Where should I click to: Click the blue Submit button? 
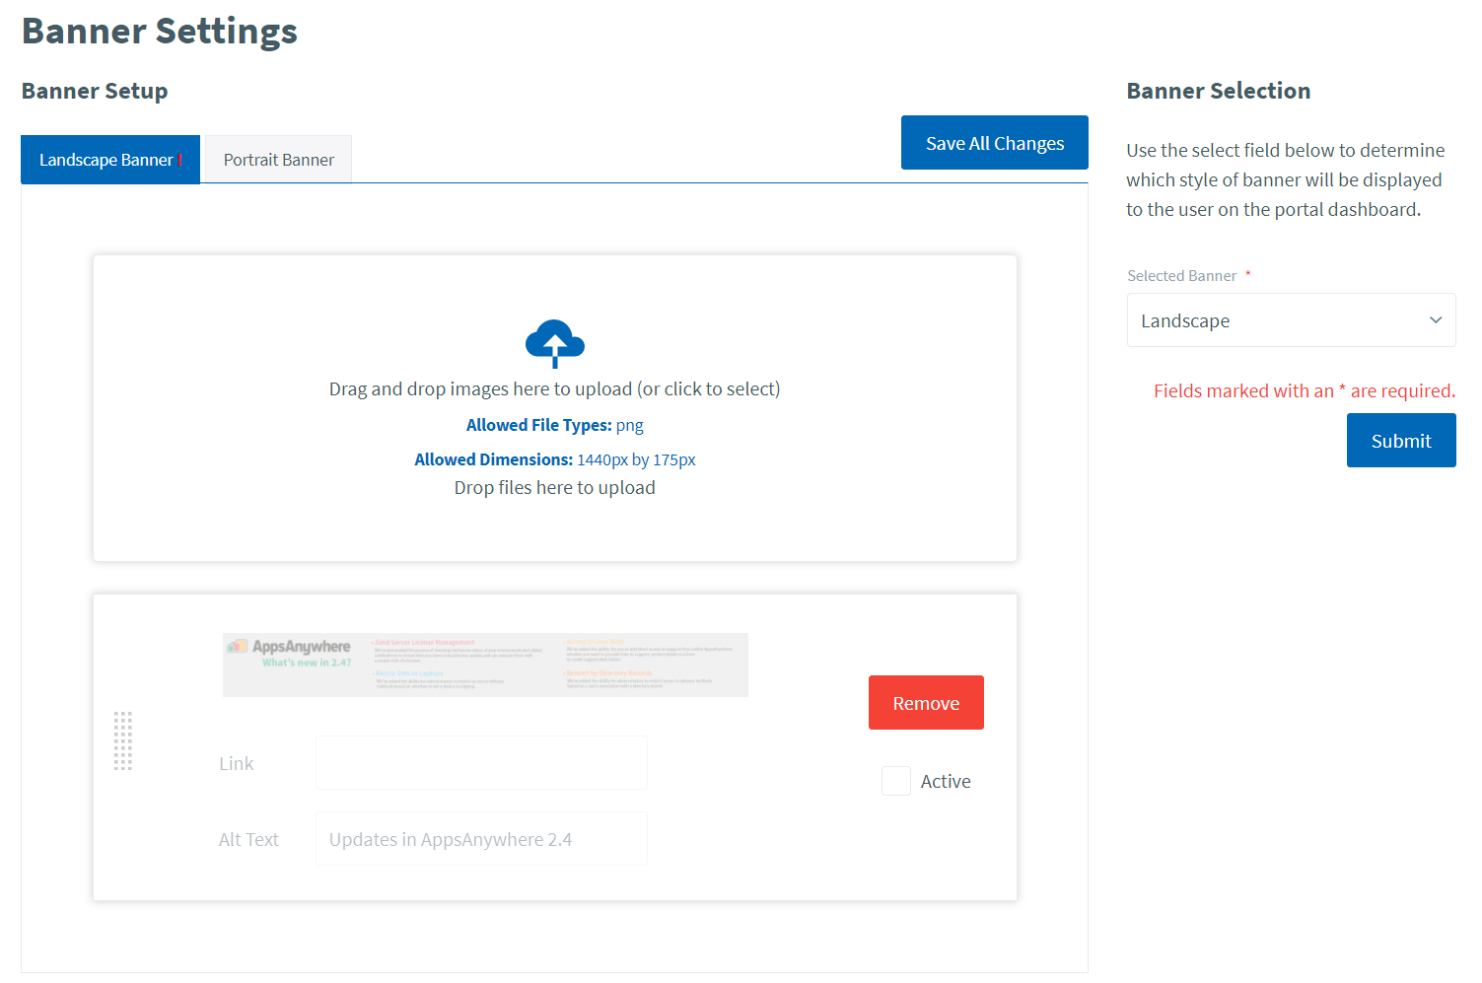tap(1400, 441)
